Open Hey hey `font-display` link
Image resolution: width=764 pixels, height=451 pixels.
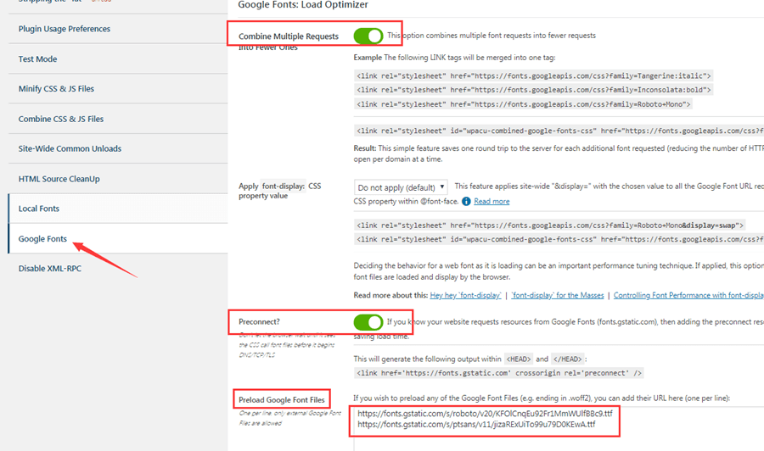(x=465, y=295)
